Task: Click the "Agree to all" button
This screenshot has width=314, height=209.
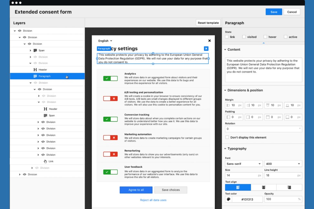Action: click(136, 190)
